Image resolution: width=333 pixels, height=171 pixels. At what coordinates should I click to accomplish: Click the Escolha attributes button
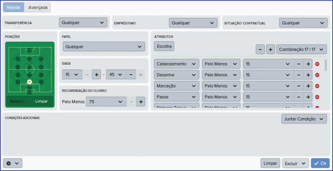(x=164, y=46)
